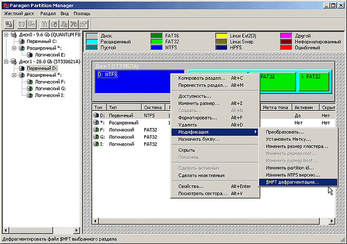This screenshot has height=244, width=347.
Task: Choose Удалить in context menu
Action: 215,125
